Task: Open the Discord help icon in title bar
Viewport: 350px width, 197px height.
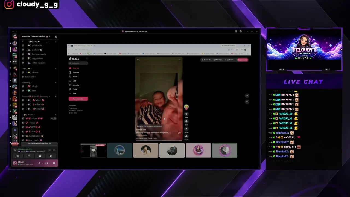Action: [x=241, y=31]
